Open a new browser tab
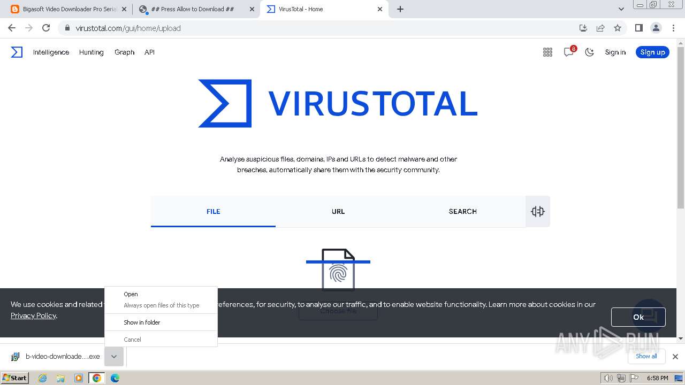Image resolution: width=685 pixels, height=385 pixels. pyautogui.click(x=400, y=9)
